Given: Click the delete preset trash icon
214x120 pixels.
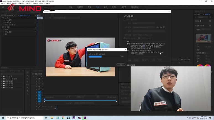Looking at the screenshot, I should coord(164,27).
